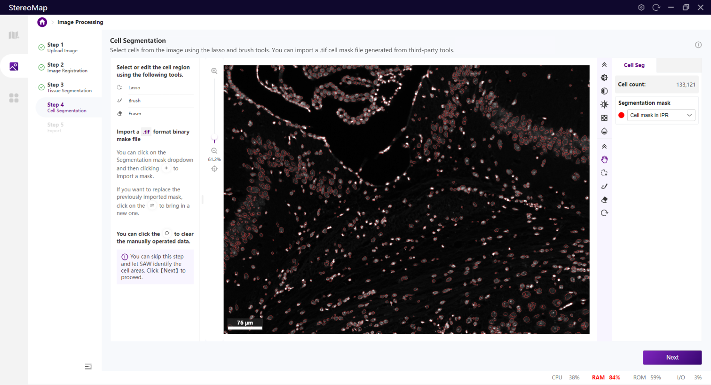The image size is (711, 385).
Task: Click the clear manual edits circular-arrow icon
Action: click(604, 213)
